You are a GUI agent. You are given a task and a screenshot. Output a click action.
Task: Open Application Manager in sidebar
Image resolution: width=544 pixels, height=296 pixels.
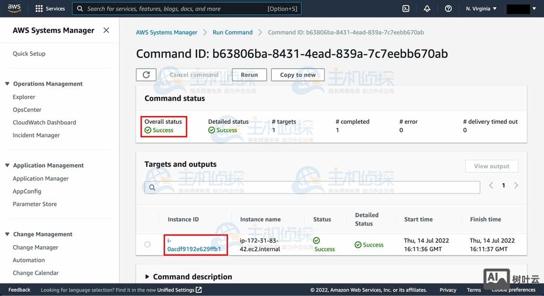pyautogui.click(x=41, y=178)
